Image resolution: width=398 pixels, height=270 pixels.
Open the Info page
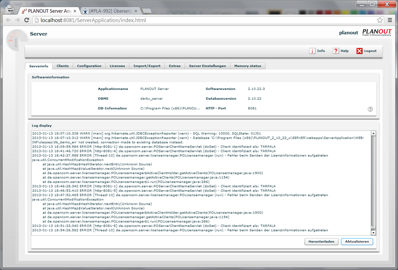tap(317, 51)
